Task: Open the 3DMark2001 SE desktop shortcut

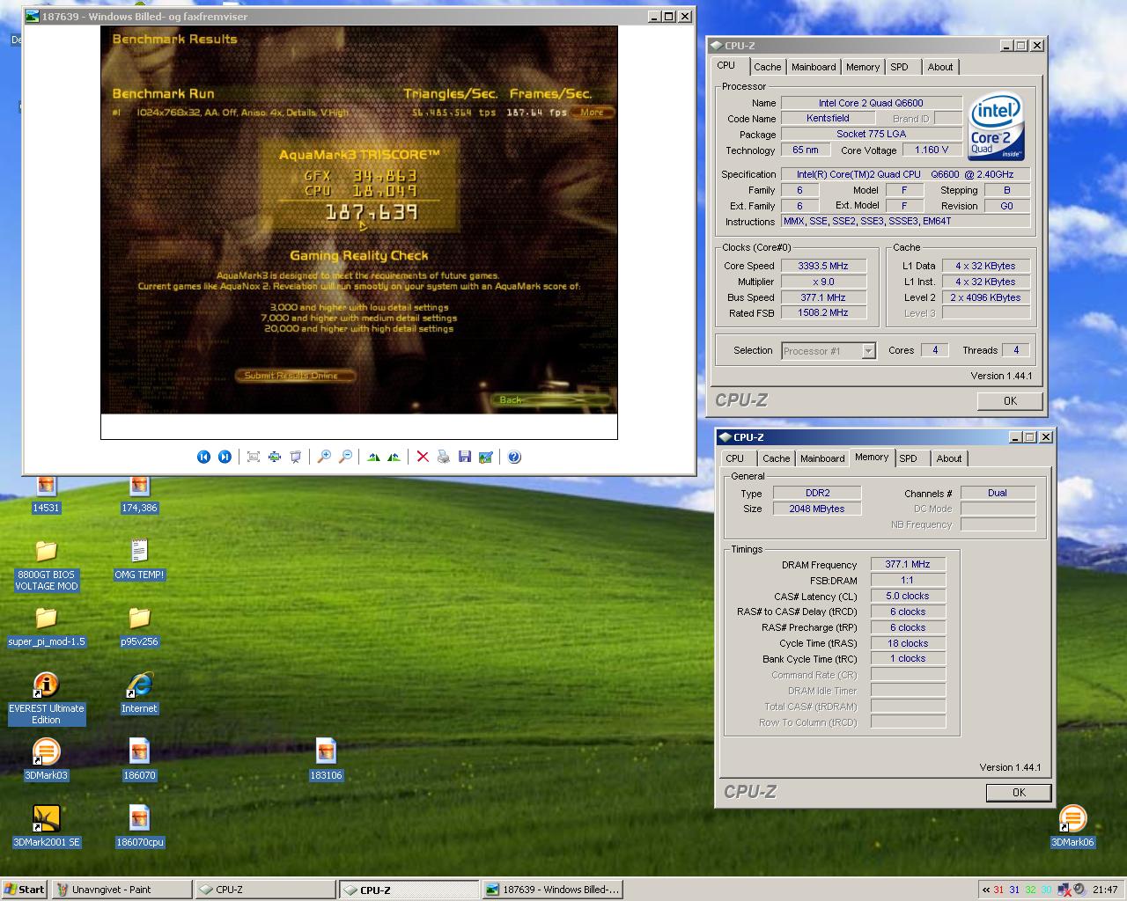Action: click(46, 826)
